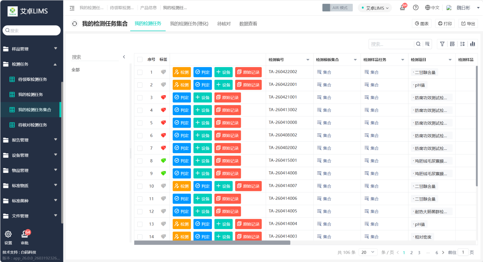
Task: Click orange 检测 button in row 1
Action: [182, 72]
